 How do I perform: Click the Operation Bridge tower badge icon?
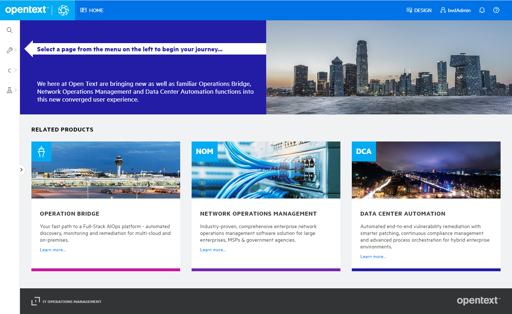click(41, 151)
